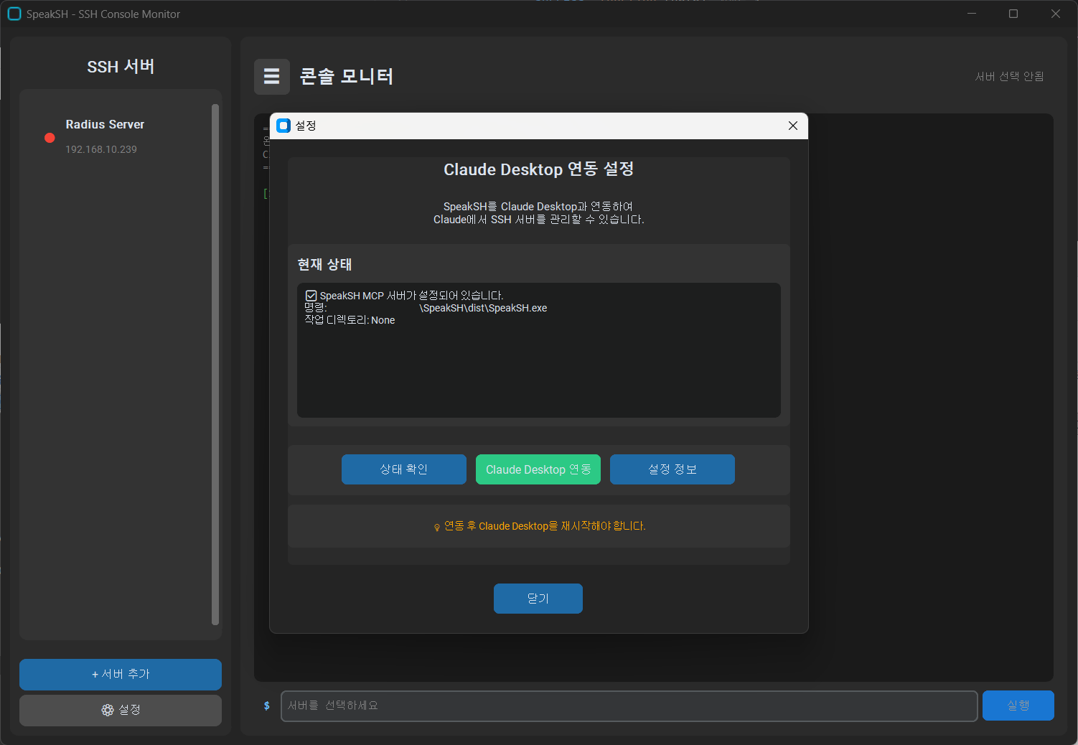Screen dimensions: 1078x745
Task: Click the 실행 button
Action: (x=1018, y=706)
